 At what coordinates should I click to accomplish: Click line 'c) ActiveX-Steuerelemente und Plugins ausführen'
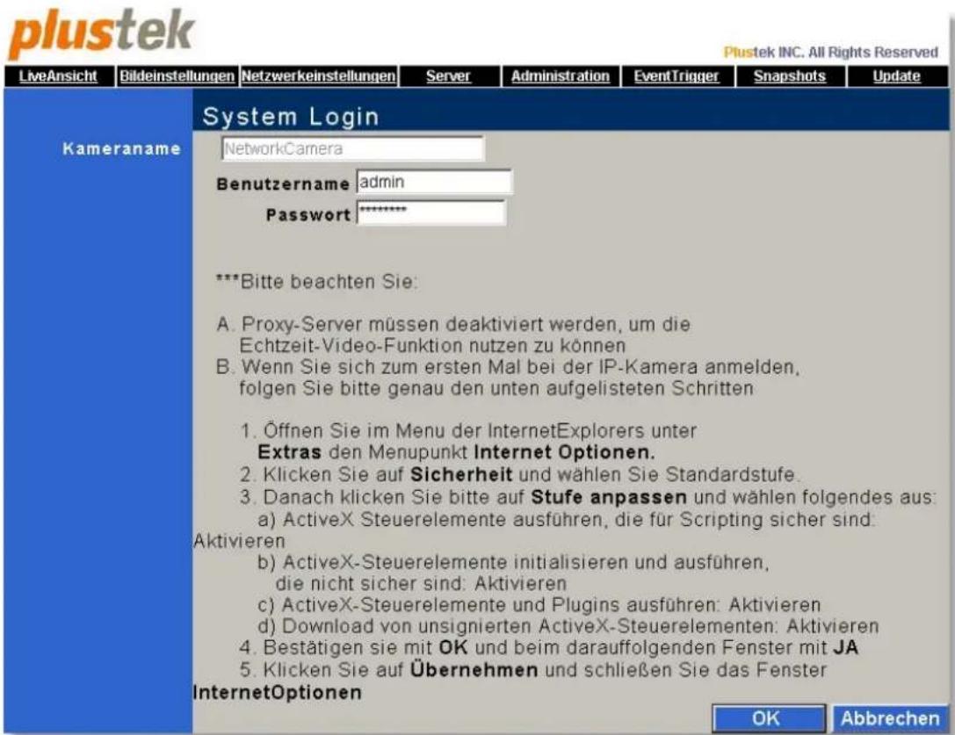tap(539, 605)
